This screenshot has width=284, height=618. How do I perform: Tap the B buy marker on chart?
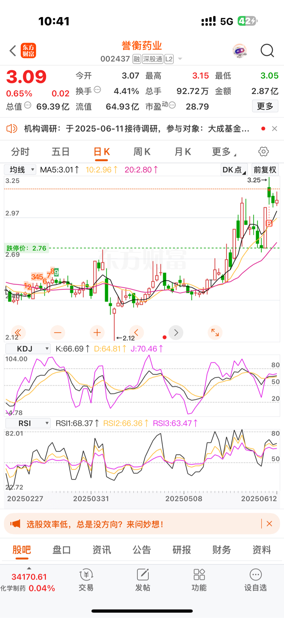point(269,223)
